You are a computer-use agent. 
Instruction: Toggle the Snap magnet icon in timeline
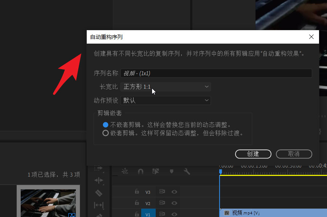tap(140, 171)
